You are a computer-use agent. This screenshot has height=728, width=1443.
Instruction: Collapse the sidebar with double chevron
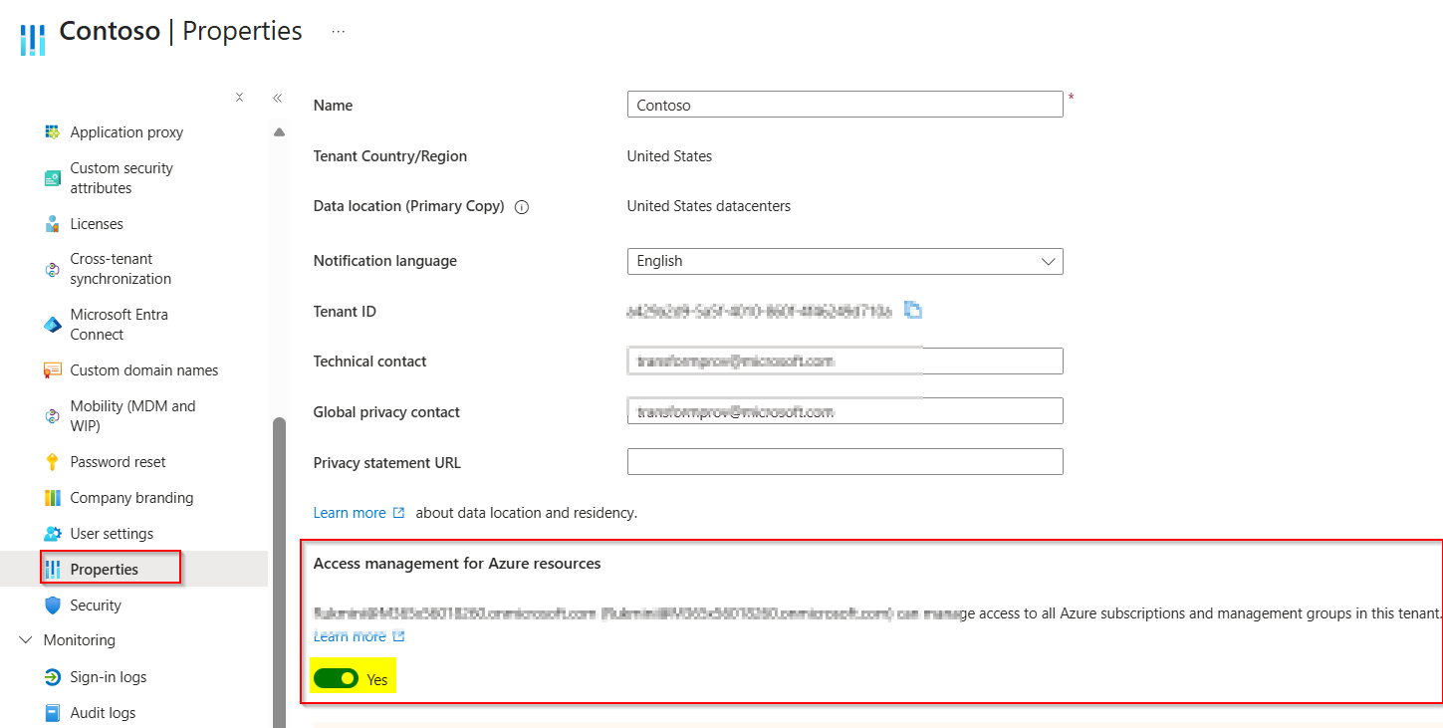(278, 98)
